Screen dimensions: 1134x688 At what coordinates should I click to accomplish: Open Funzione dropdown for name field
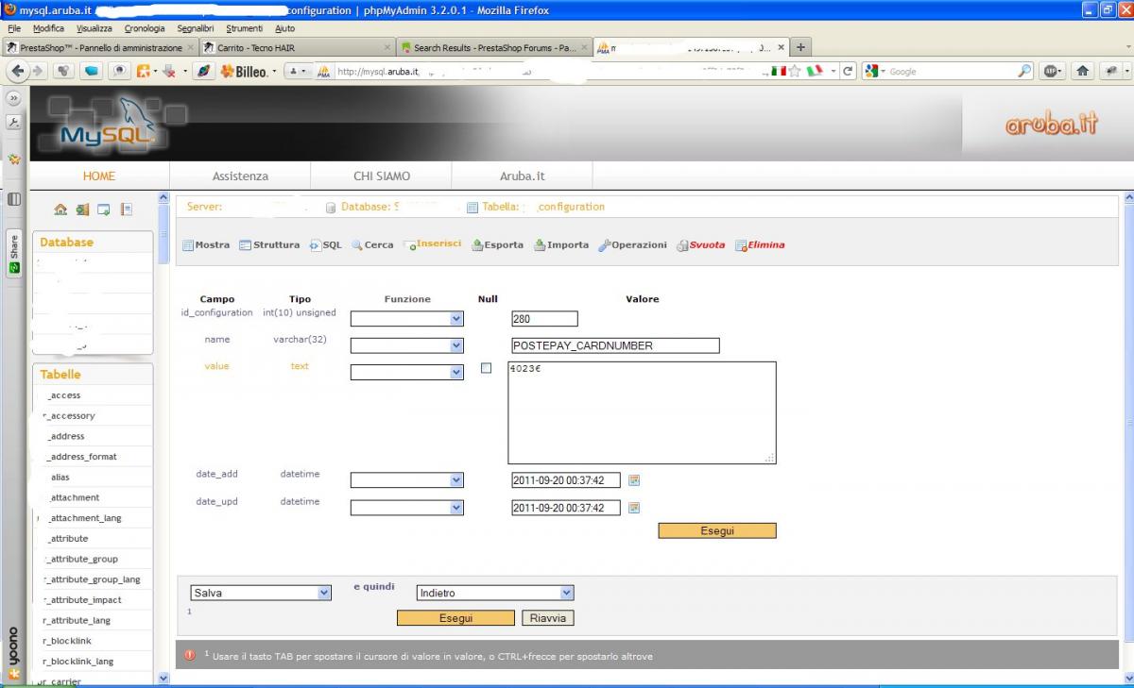(407, 345)
